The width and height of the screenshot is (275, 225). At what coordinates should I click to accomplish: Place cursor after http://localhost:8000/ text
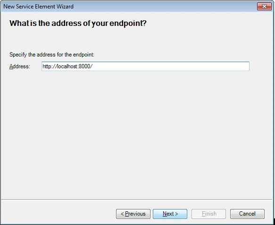[93, 66]
